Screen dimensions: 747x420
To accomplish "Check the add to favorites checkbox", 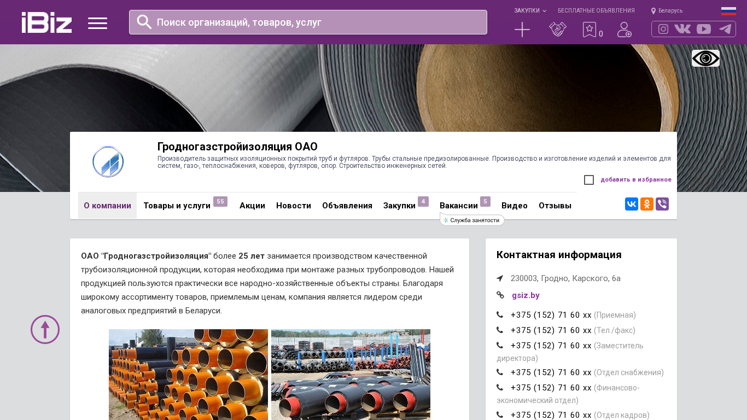I will [589, 180].
